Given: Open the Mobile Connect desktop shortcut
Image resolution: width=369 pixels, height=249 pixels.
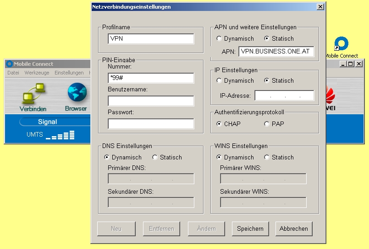Looking at the screenshot, I should pos(341,45).
